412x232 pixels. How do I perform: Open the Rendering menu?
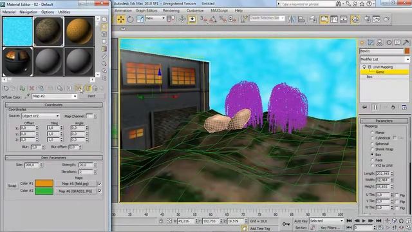[171, 10]
